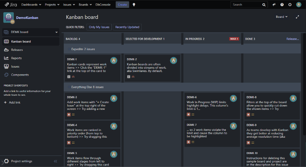Open Project settings link

(x=22, y=161)
